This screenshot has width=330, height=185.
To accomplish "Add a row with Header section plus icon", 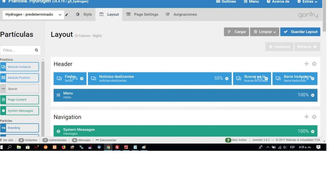I will 306,64.
